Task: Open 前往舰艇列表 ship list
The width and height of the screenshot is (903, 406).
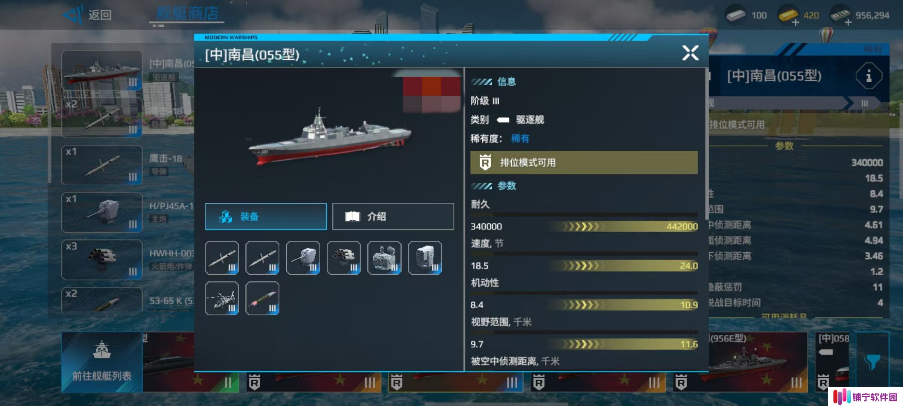Action: pyautogui.click(x=102, y=362)
